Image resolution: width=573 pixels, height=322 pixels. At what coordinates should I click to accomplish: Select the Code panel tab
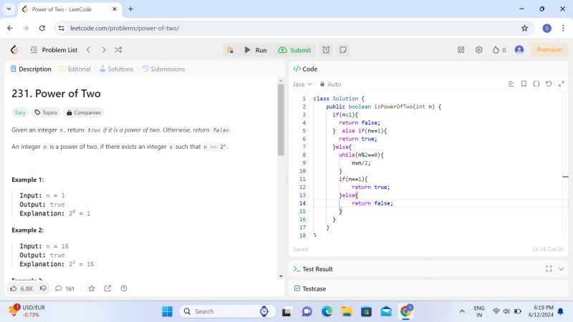tap(306, 69)
